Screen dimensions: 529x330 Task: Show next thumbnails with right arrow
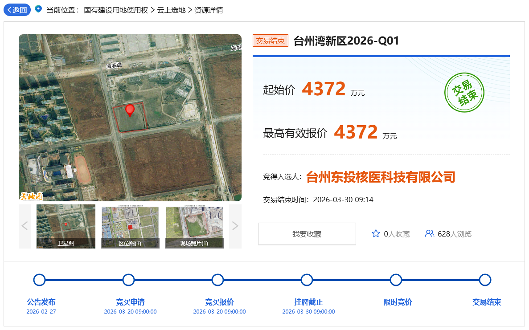[x=235, y=226]
